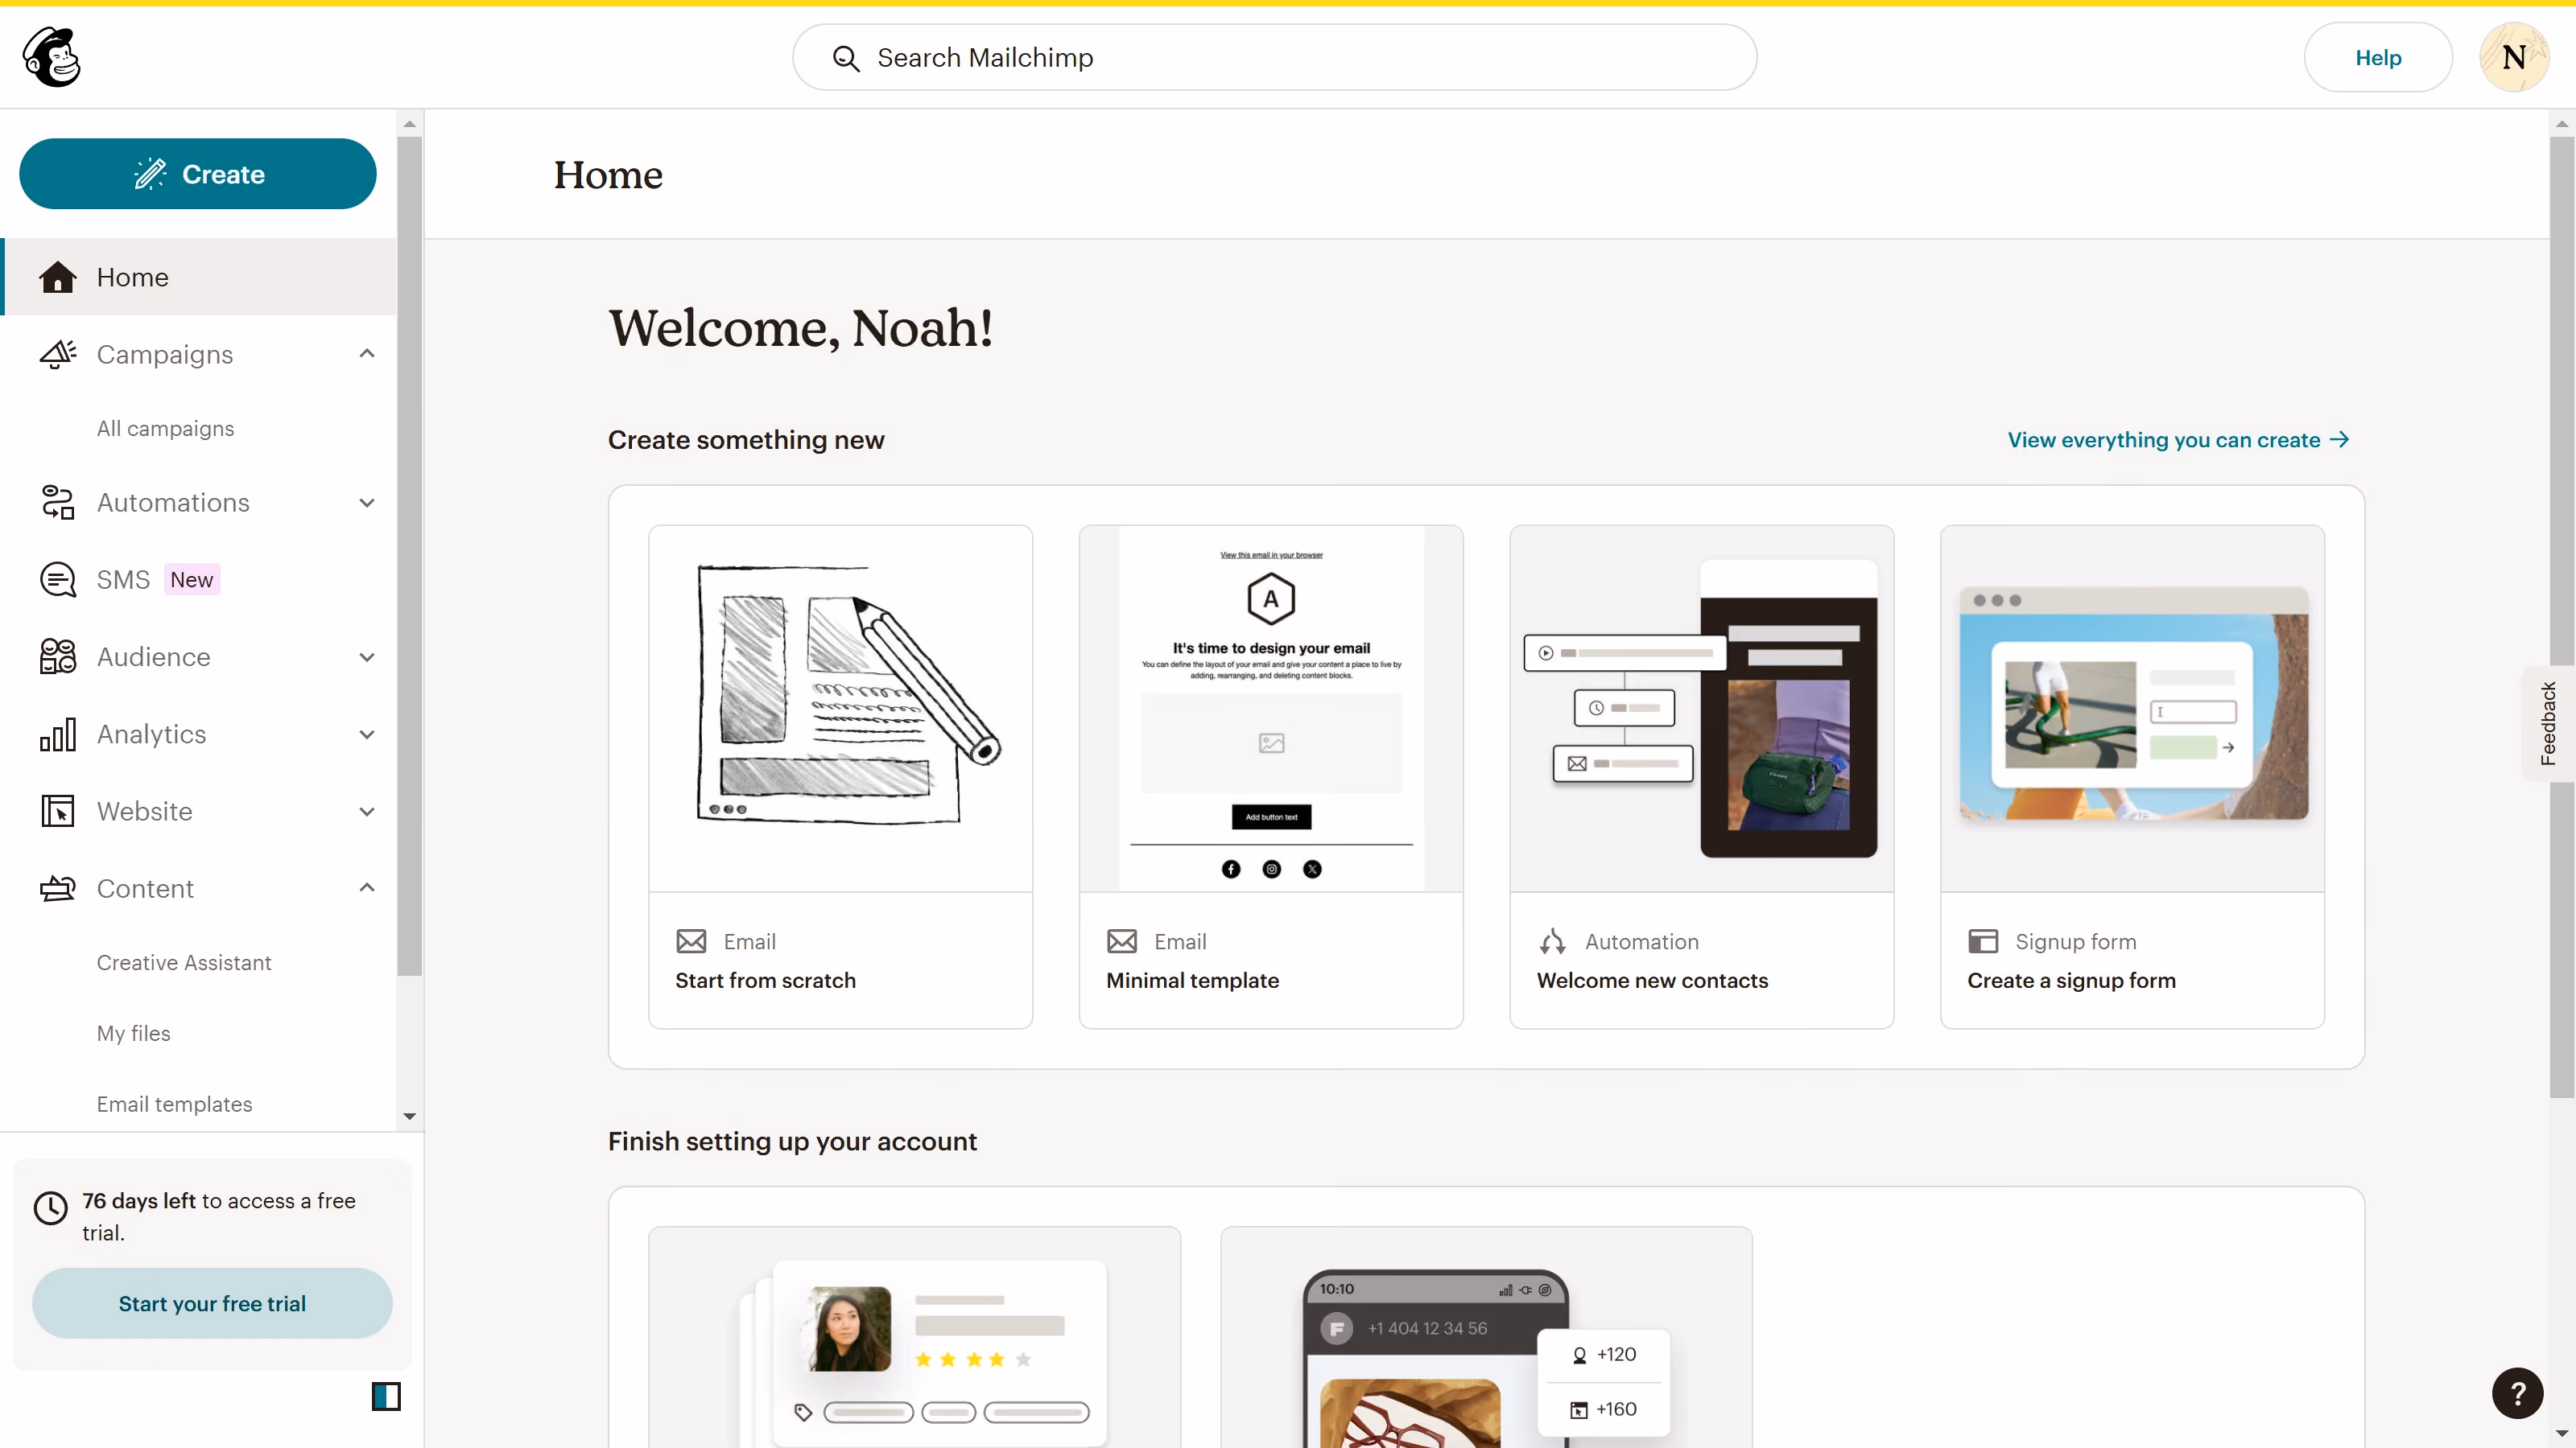The height and width of the screenshot is (1448, 2576).
Task: Collapse sidebar with the panel toggle icon
Action: click(x=386, y=1396)
